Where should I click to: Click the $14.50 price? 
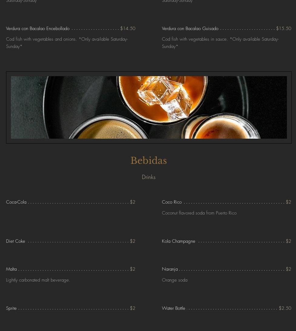(128, 29)
